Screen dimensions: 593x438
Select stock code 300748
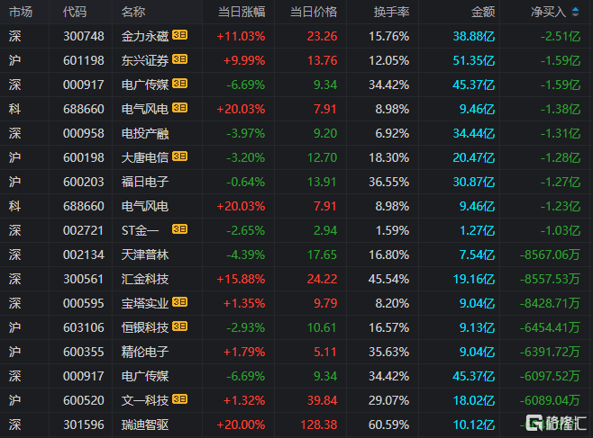(84, 36)
